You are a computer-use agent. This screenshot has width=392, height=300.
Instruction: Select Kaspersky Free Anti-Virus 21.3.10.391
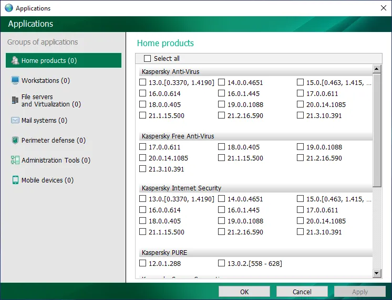pos(142,169)
